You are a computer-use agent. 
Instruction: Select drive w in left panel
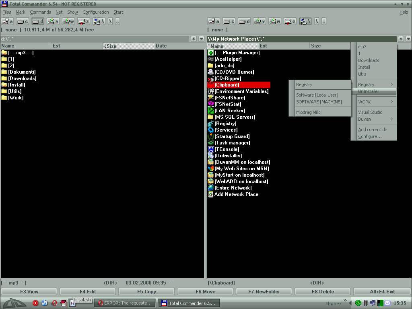coord(68,21)
